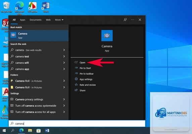Expand the 'camera test' suggestion chevron
192x134 pixels.
pyautogui.click(x=64, y=56)
